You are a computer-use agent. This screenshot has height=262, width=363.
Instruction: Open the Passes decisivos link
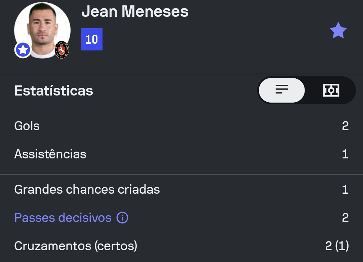[x=63, y=218]
